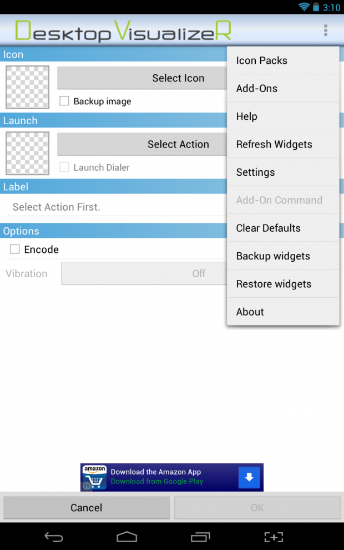This screenshot has height=550, width=344.
Task: Open recent apps with the navigation icon
Action: (x=200, y=537)
